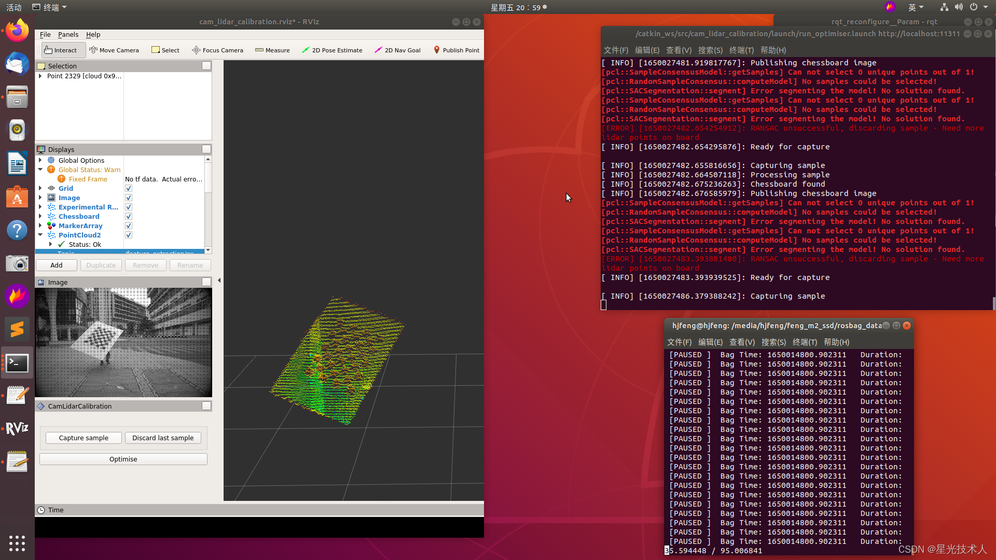Open the Help menu in RViz
This screenshot has height=560, width=996.
(93, 34)
